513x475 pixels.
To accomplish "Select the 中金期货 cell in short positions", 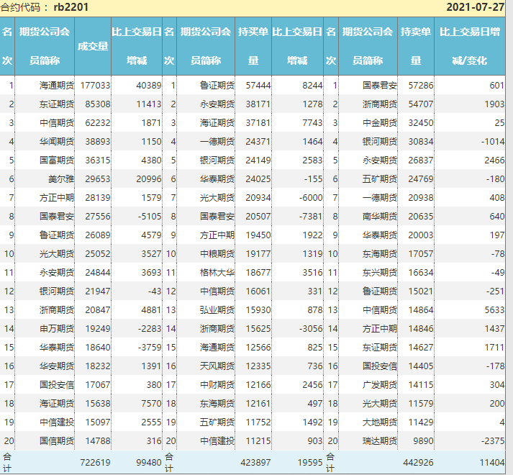I will pos(380,122).
